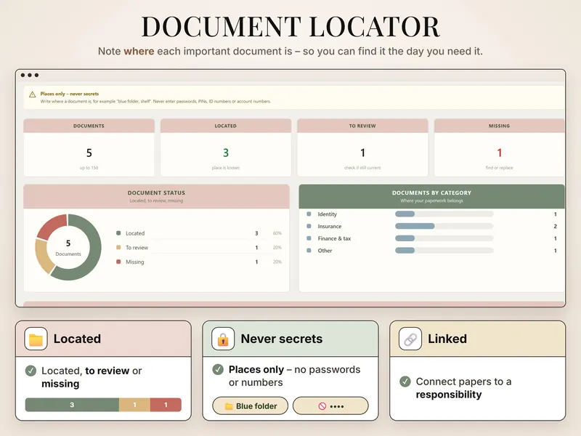The image size is (581, 436).
Task: Click the Documents by Category panel header
Action: tap(431, 196)
